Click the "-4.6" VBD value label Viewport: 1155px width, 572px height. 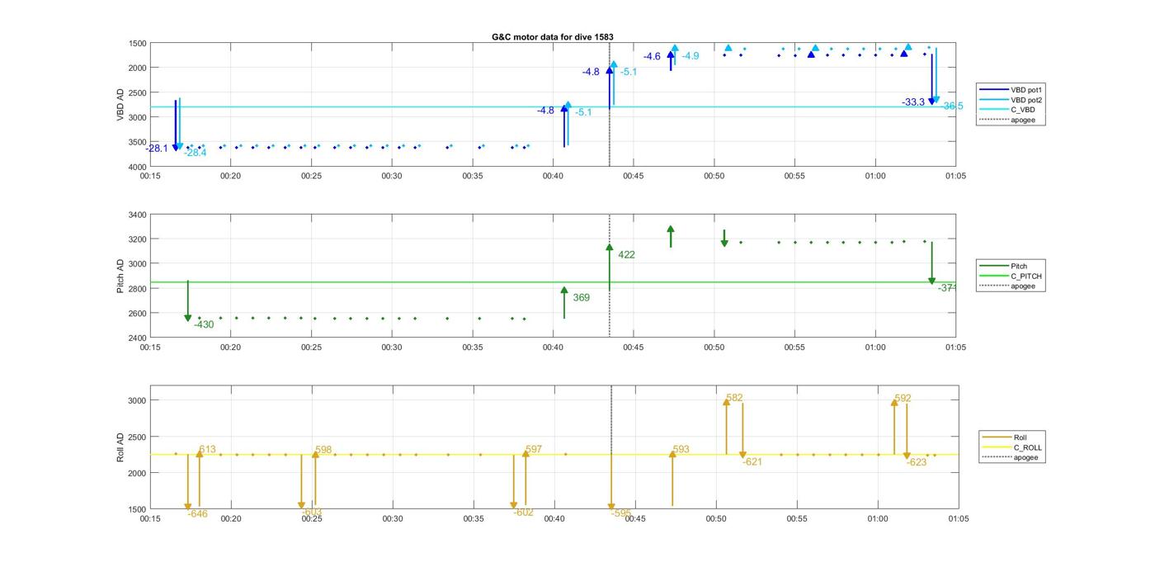click(x=652, y=57)
